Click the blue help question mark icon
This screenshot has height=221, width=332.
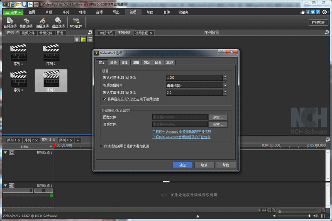click(325, 12)
